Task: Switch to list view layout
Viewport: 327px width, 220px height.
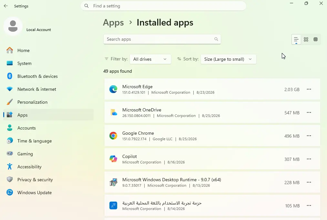Action: point(296,39)
